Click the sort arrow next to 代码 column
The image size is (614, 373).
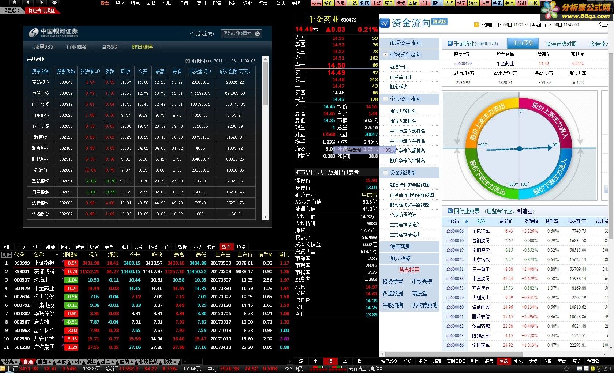(x=466, y=222)
